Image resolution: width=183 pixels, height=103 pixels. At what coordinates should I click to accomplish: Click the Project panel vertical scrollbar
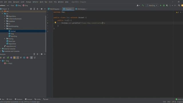[46, 34]
